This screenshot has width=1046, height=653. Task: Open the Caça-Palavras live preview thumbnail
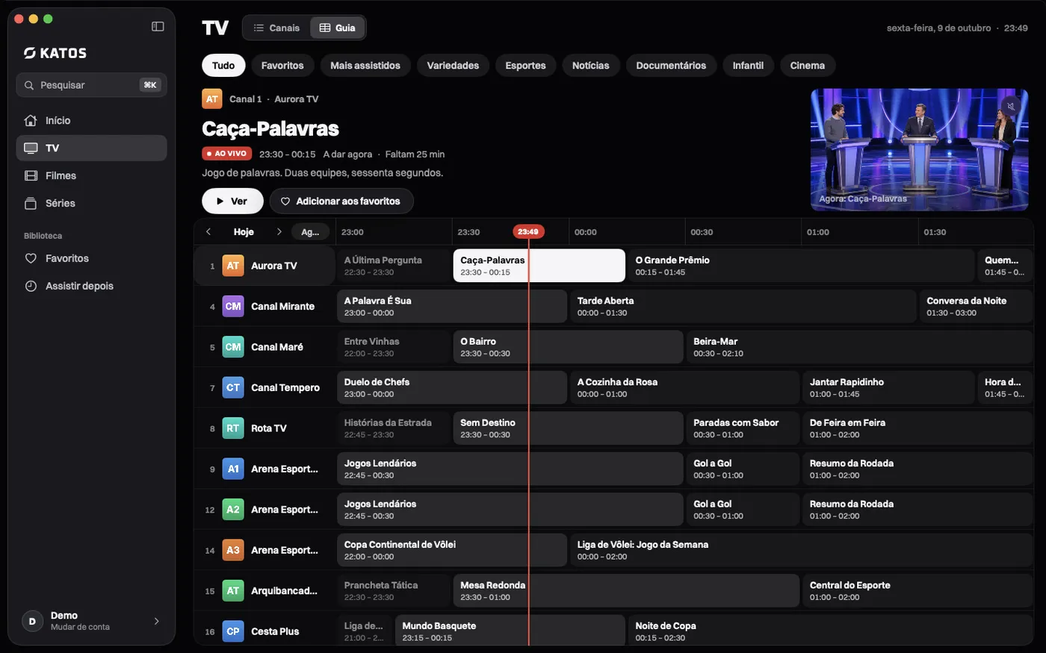919,149
